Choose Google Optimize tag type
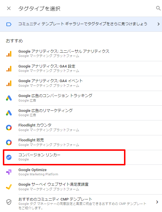 pyautogui.click(x=81, y=172)
